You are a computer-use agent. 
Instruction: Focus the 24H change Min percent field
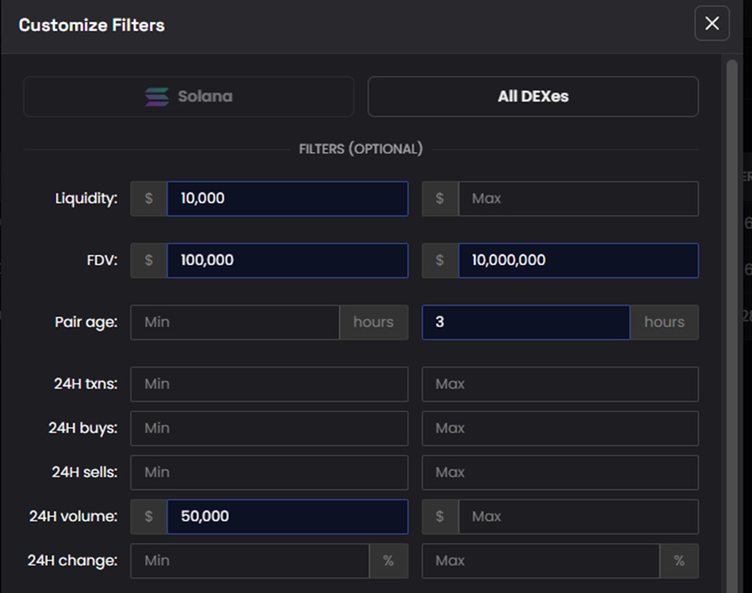(250, 561)
